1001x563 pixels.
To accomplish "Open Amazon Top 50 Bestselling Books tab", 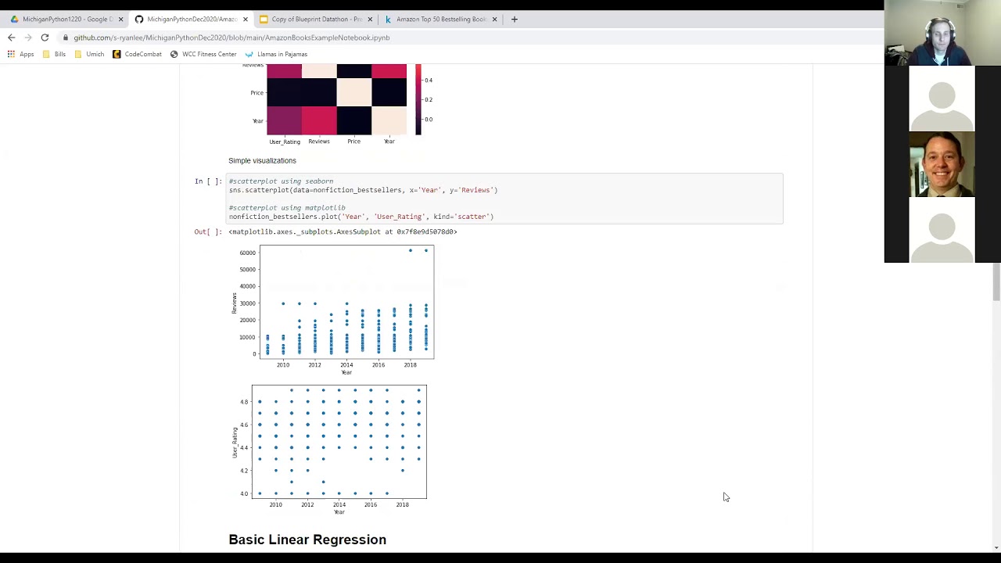I will coord(441,19).
